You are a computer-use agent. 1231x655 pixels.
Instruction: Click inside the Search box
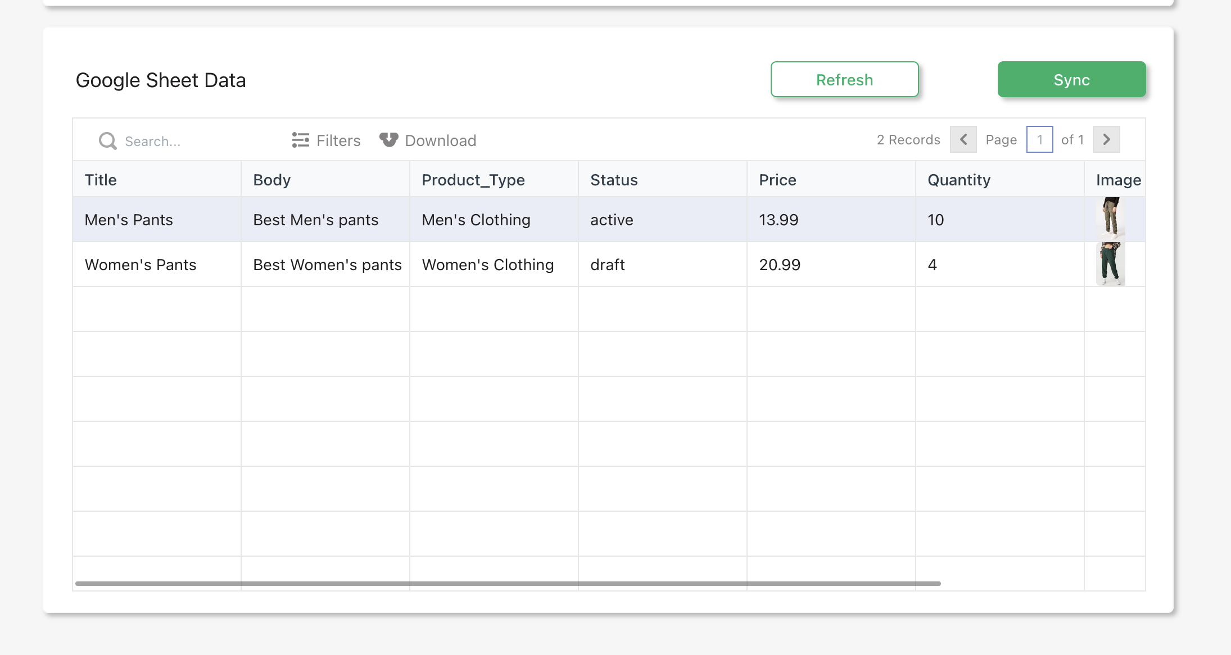click(169, 141)
